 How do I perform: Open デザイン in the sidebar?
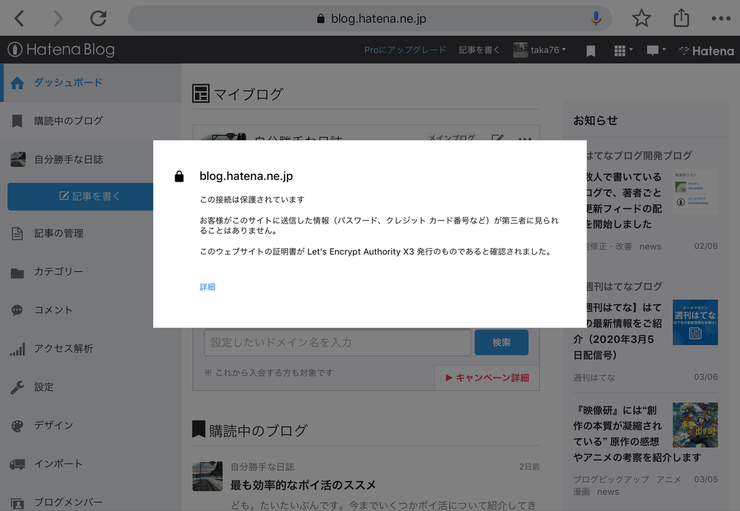tap(91, 425)
